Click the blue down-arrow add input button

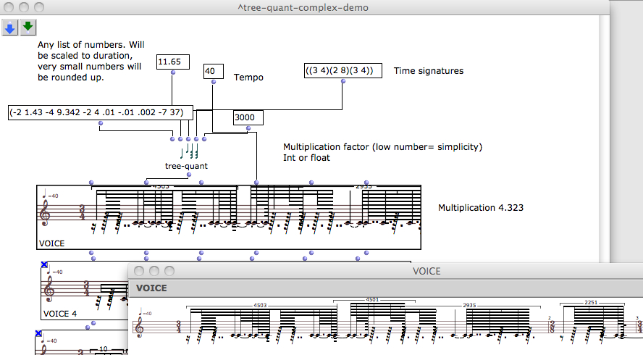tap(10, 28)
